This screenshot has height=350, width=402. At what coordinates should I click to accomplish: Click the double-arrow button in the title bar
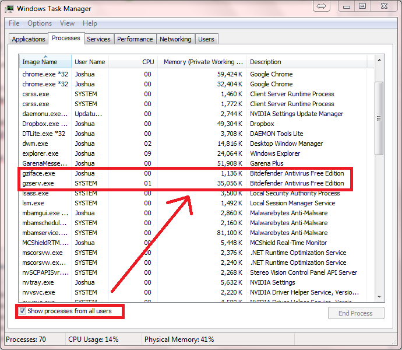click(321, 6)
